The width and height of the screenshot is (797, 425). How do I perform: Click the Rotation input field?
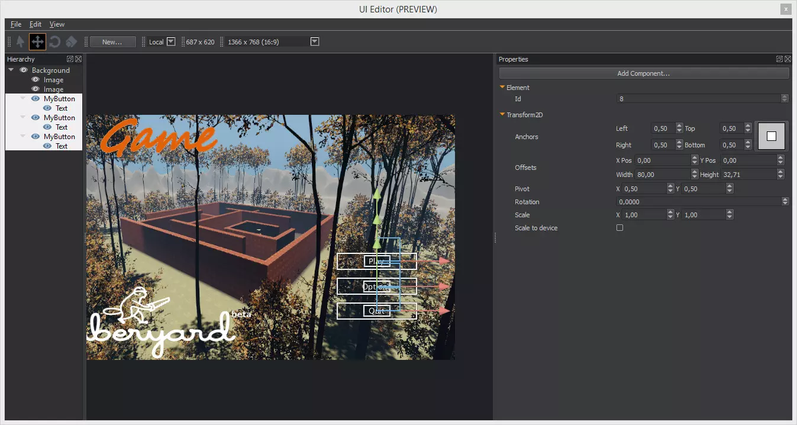click(x=698, y=202)
